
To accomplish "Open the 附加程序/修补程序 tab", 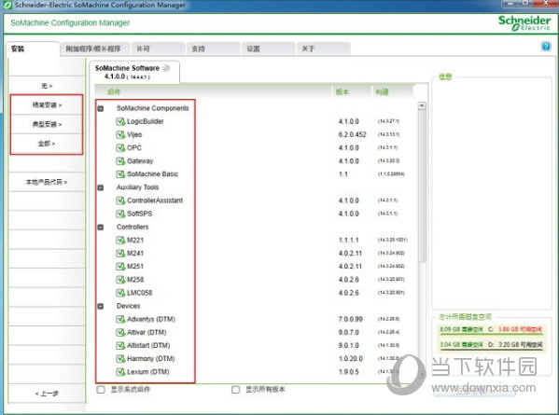I will pos(94,48).
